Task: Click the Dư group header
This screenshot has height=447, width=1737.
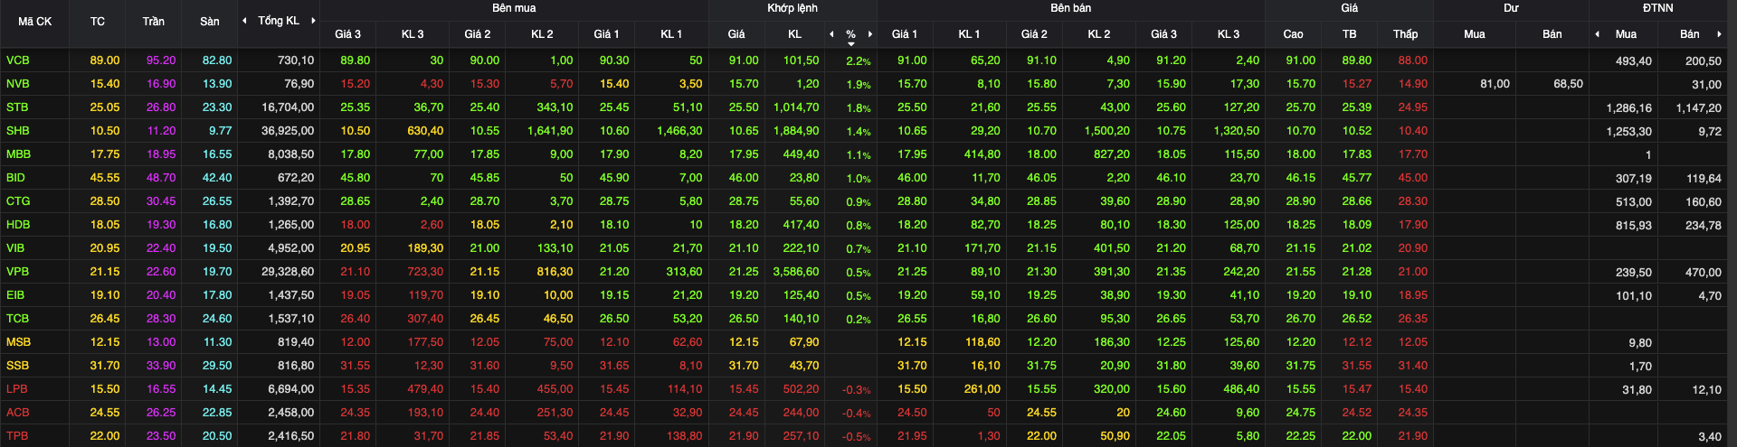Action: [x=1511, y=8]
